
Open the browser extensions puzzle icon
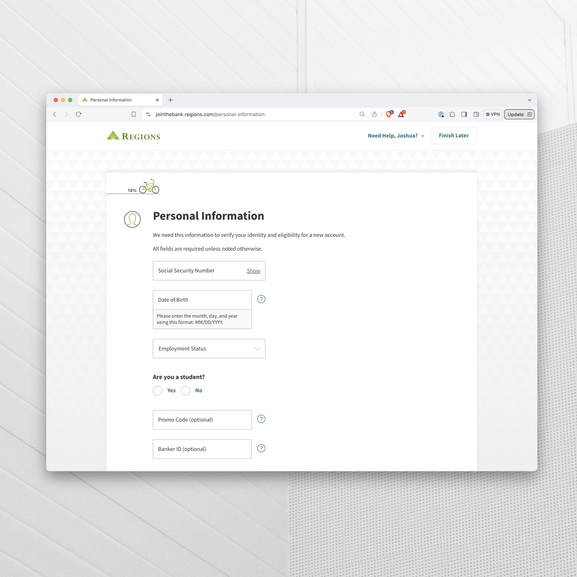pyautogui.click(x=453, y=114)
